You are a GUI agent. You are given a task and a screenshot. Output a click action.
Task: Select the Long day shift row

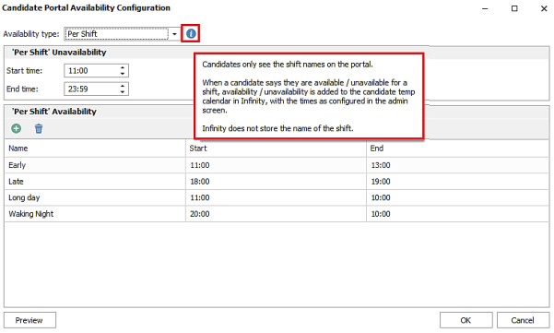277,197
